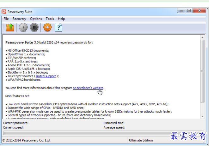Image resolution: width=209 pixels, height=146 pixels.
Task: Click the bold 'Passcovery Suite' heading text
Action: point(19,43)
